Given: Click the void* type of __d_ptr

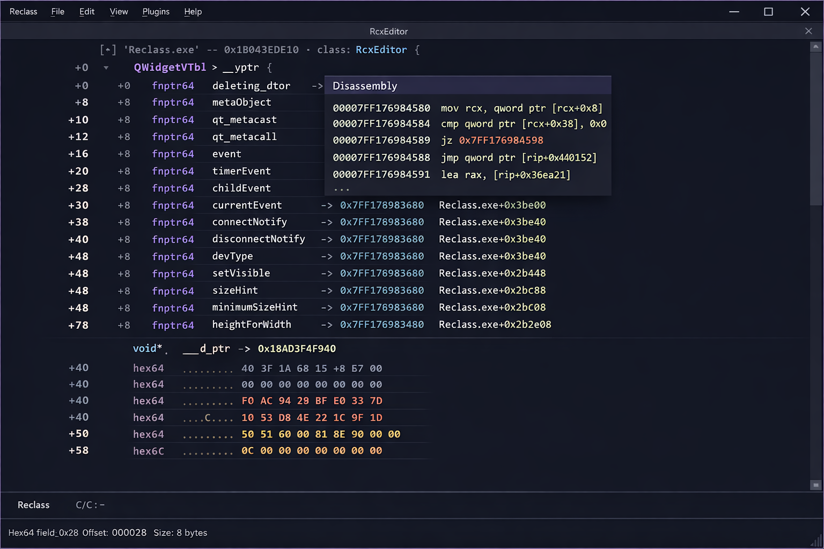Looking at the screenshot, I should [x=148, y=348].
